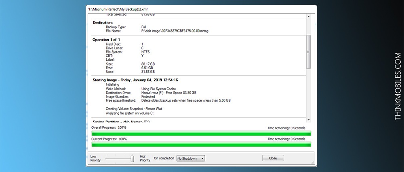Click the Overall Progress green bar

click(201, 133)
